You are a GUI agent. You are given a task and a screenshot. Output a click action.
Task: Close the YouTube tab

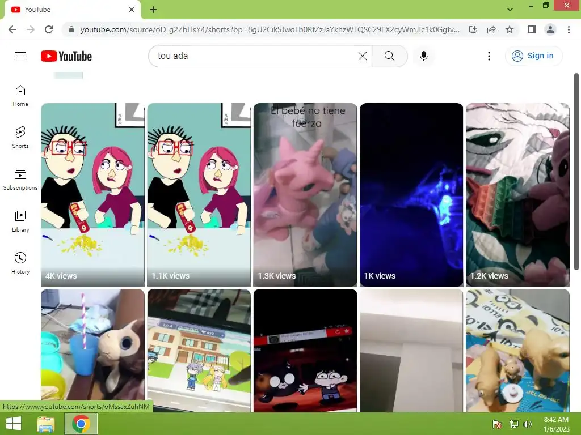(132, 10)
